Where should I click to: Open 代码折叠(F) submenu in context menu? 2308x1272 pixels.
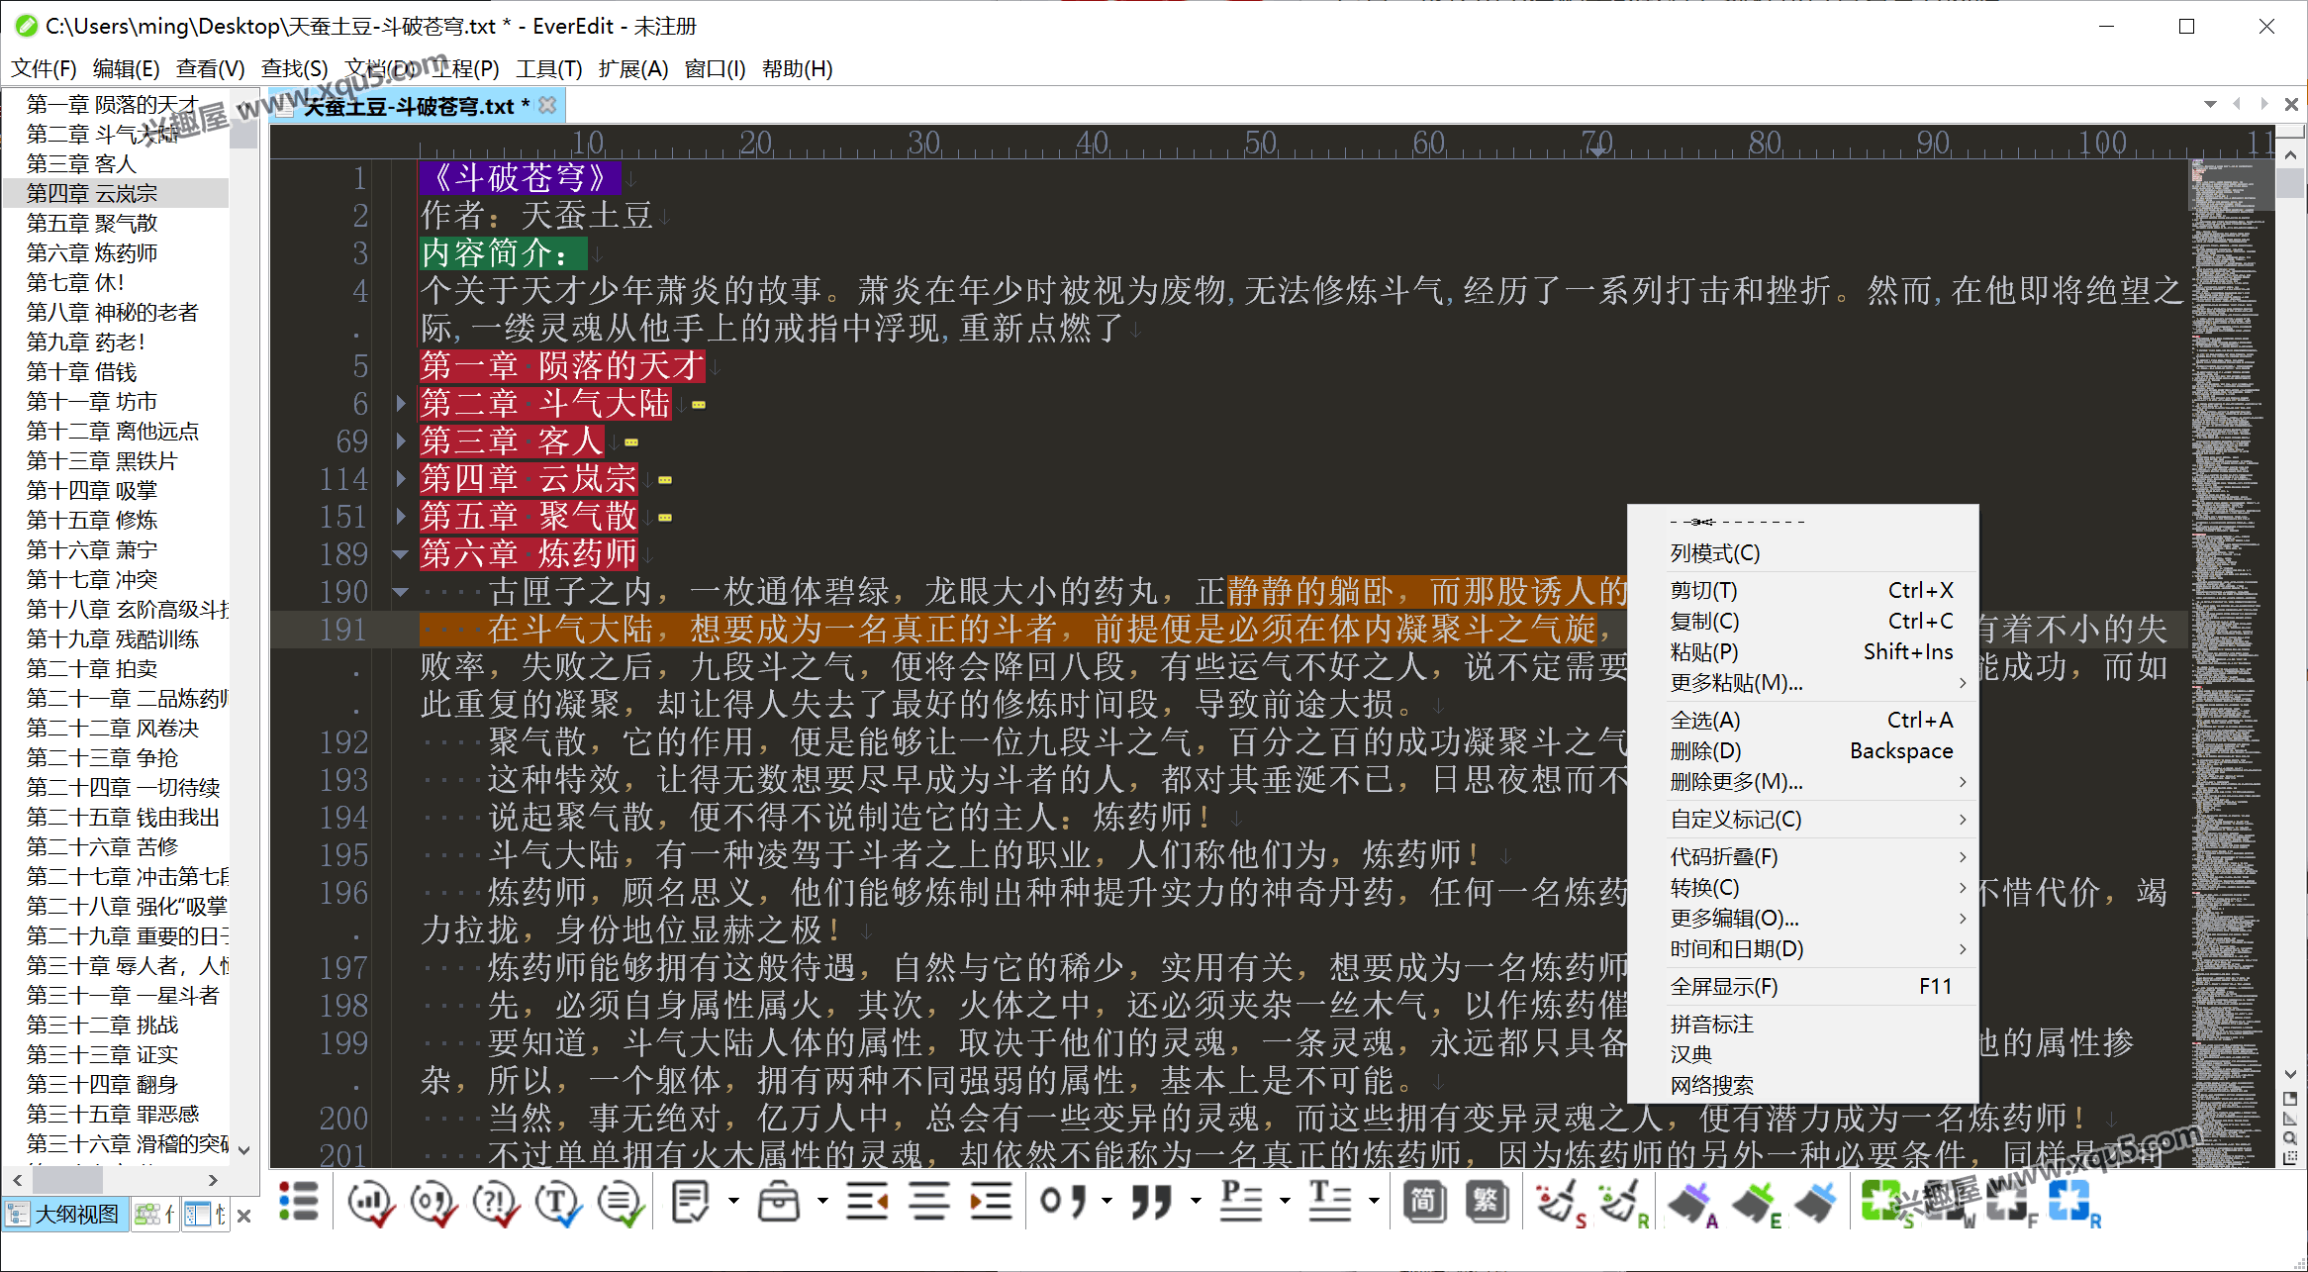1802,856
